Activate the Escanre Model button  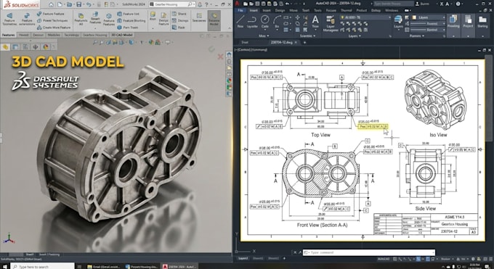coord(214,20)
